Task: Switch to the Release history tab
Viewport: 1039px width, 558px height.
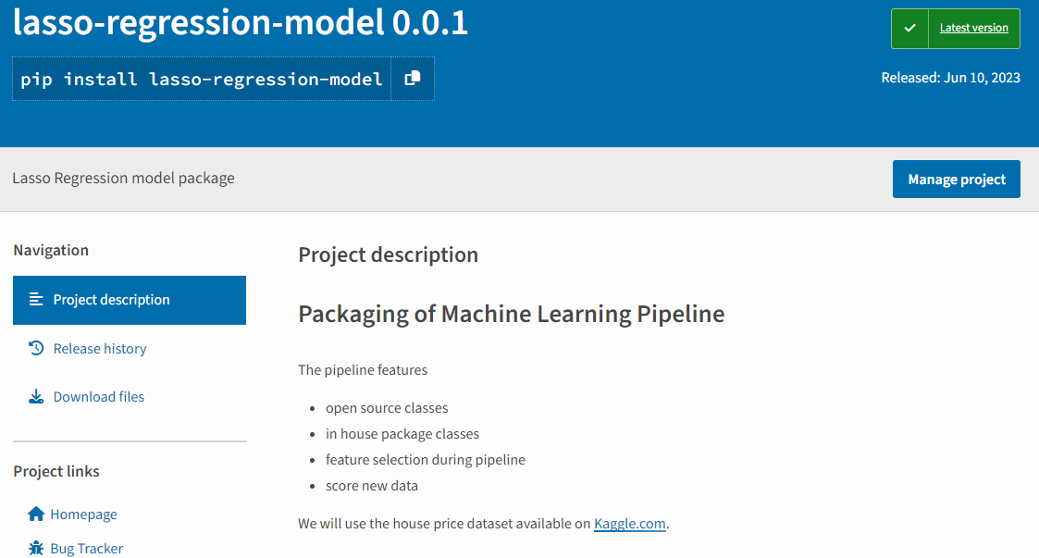Action: pyautogui.click(x=100, y=349)
